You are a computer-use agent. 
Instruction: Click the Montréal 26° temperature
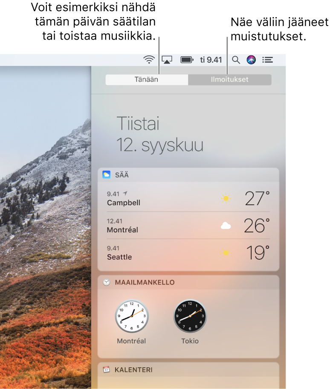[x=257, y=226]
